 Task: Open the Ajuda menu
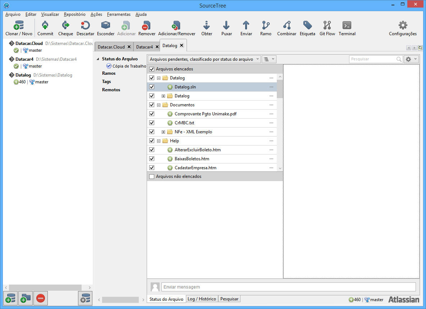coord(141,14)
